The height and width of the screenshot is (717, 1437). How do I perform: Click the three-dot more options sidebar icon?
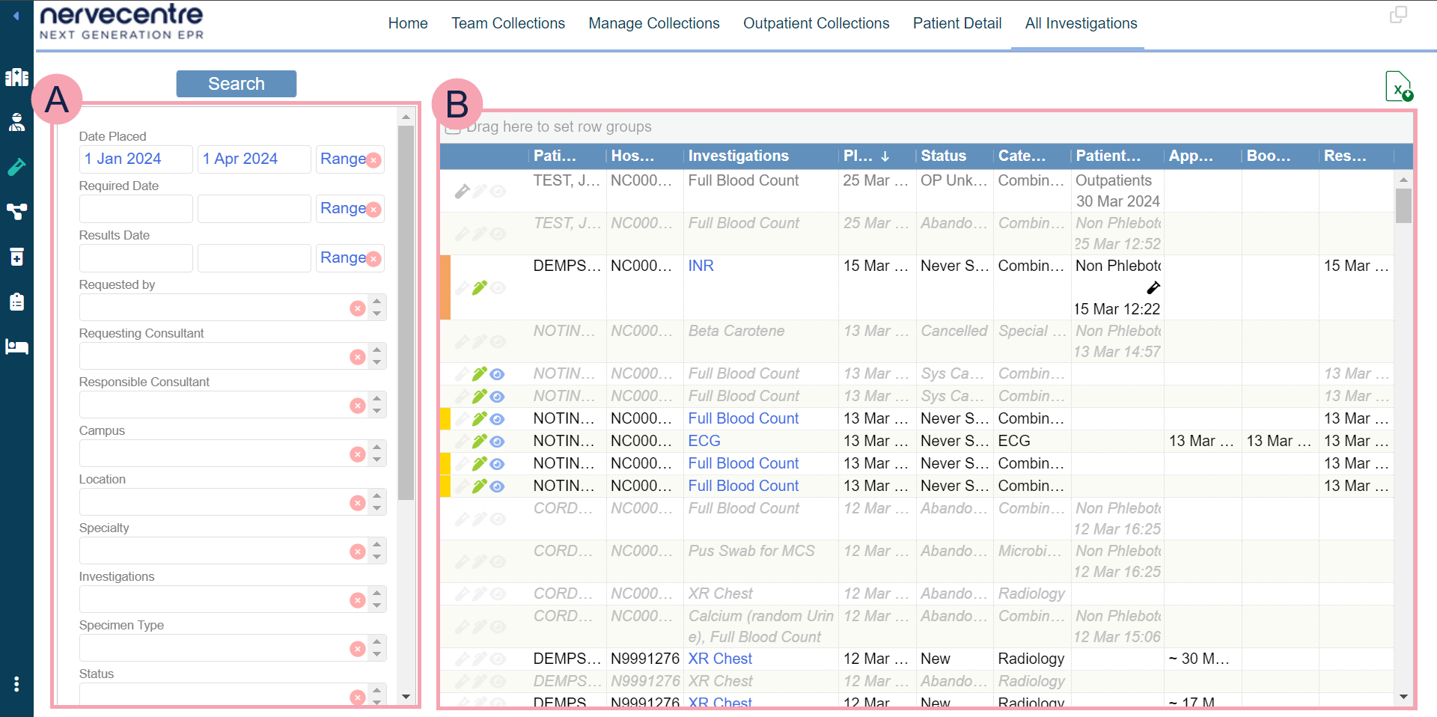[16, 684]
